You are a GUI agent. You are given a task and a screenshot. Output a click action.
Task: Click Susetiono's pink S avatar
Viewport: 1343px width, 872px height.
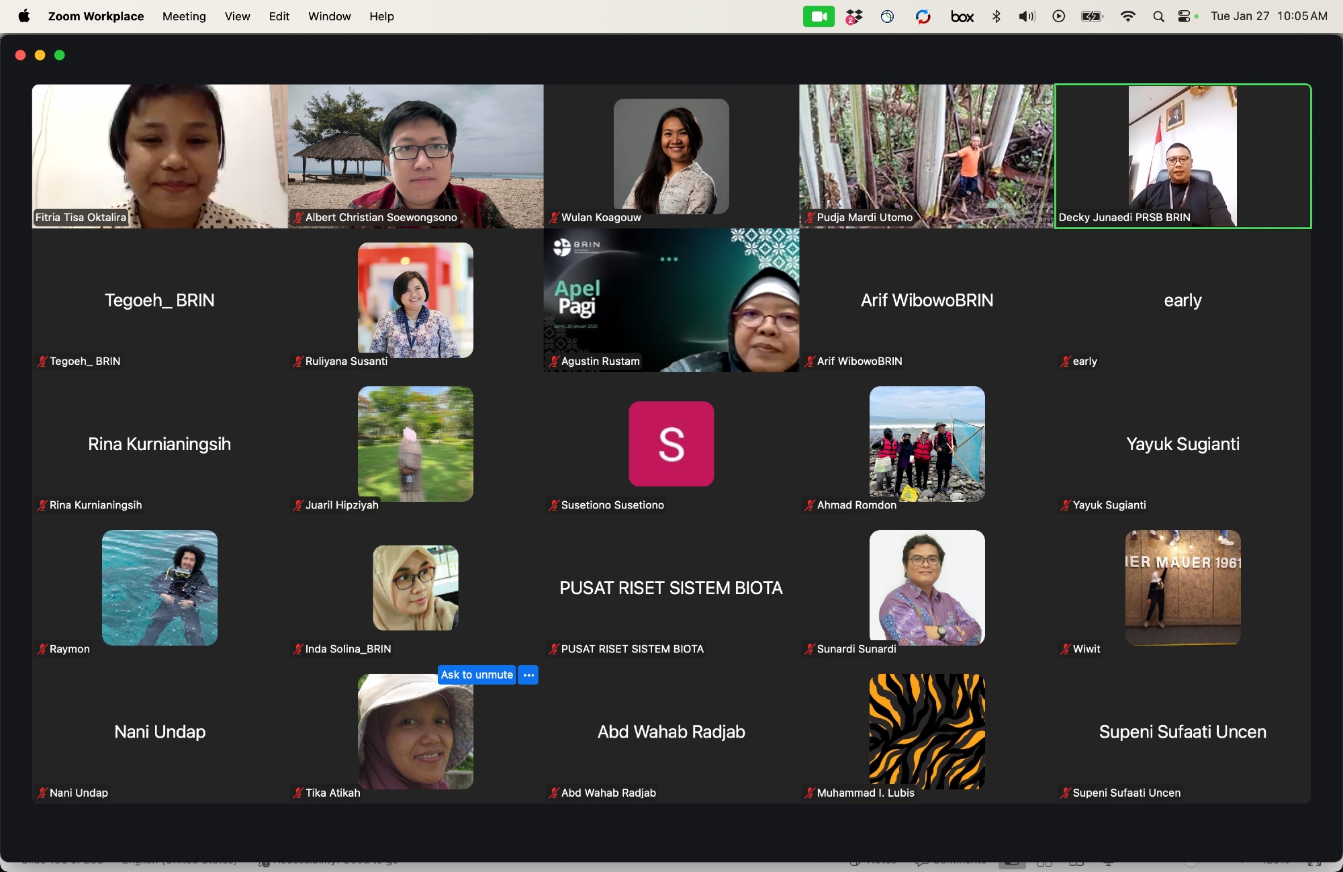(x=671, y=444)
